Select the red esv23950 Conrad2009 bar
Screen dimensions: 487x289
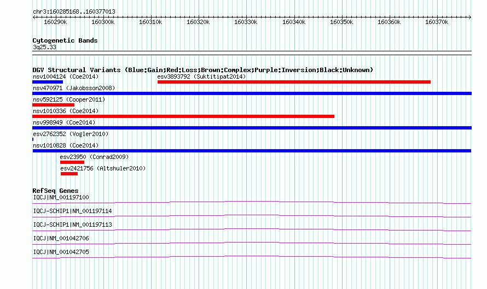point(72,162)
